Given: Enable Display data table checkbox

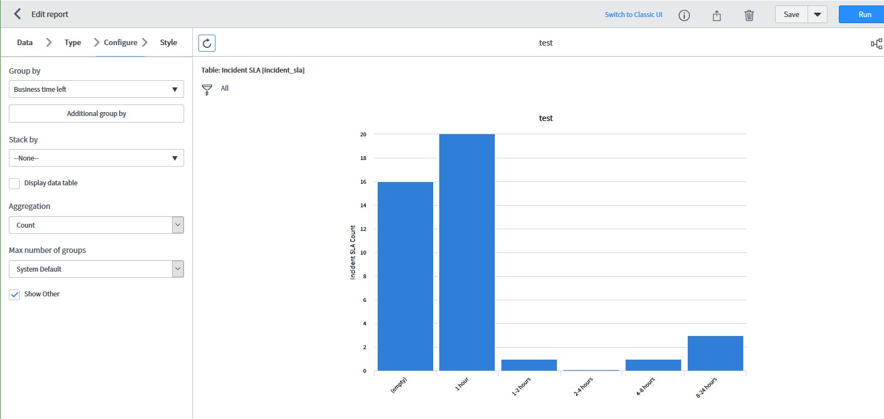Looking at the screenshot, I should click(15, 184).
